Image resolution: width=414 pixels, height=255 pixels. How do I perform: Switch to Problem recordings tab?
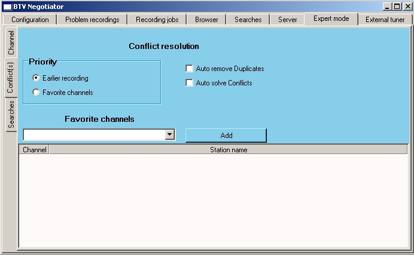coord(92,20)
